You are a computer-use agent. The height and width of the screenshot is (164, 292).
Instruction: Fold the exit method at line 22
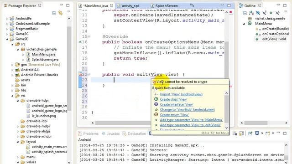(89, 74)
